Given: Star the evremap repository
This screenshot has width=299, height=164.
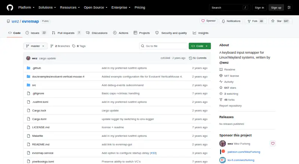Looking at the screenshot, I should 280,21.
